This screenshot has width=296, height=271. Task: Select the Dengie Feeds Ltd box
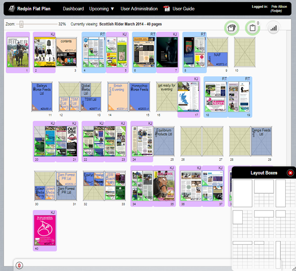[261, 141]
